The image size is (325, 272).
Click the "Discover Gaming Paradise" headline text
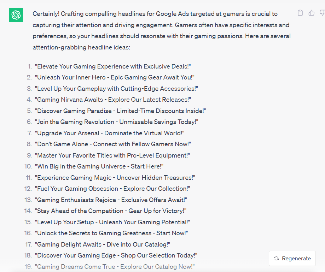[x=120, y=111]
